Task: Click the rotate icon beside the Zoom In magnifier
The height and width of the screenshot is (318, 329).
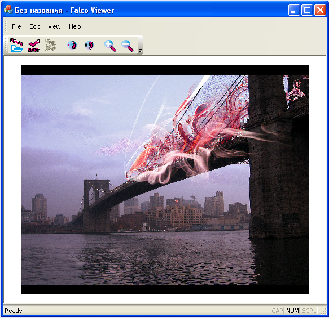Action: 89,45
